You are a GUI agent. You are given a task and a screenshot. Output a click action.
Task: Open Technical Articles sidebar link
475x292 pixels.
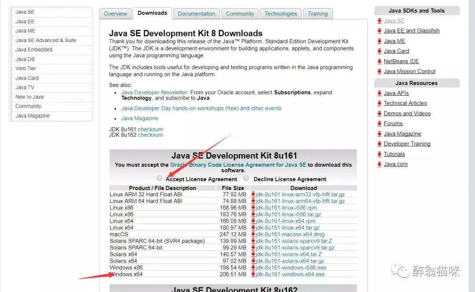coord(405,103)
